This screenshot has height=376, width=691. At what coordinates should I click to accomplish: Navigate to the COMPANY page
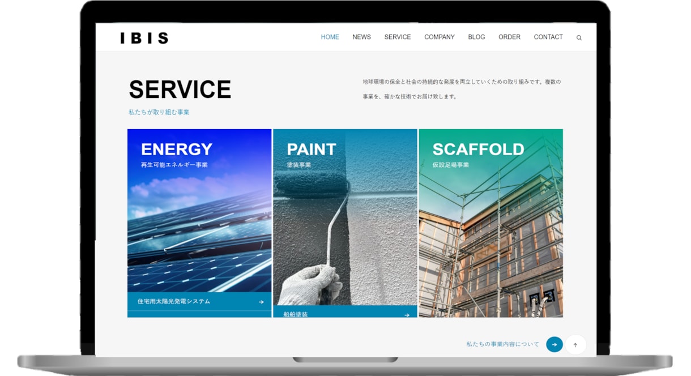click(x=440, y=37)
